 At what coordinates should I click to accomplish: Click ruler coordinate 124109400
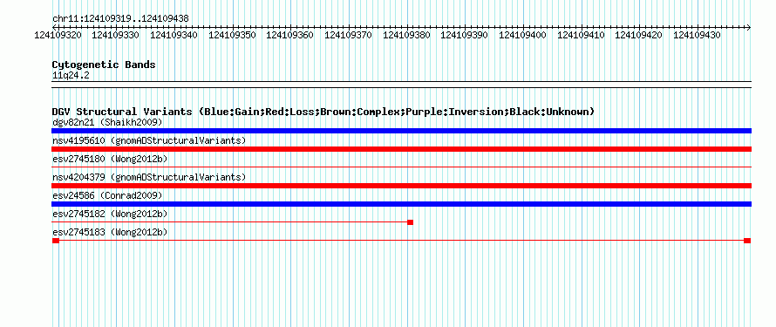click(x=522, y=35)
